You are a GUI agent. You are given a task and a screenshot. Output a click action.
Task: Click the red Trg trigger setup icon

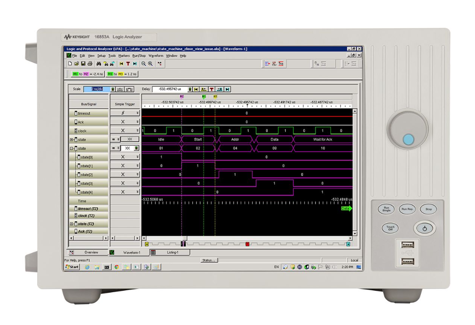click(x=281, y=64)
